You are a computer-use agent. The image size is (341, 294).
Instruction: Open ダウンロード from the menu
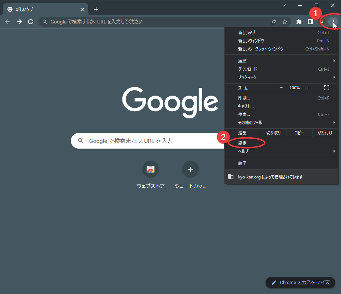click(282, 69)
